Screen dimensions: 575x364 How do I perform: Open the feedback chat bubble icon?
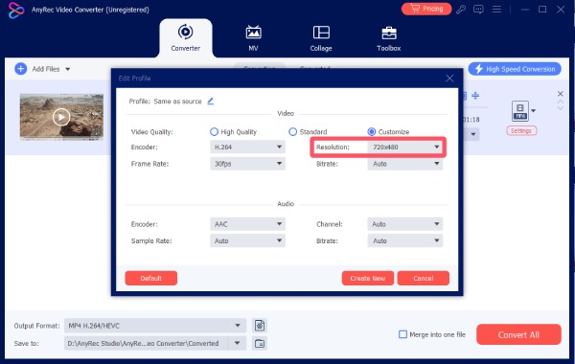coord(478,10)
